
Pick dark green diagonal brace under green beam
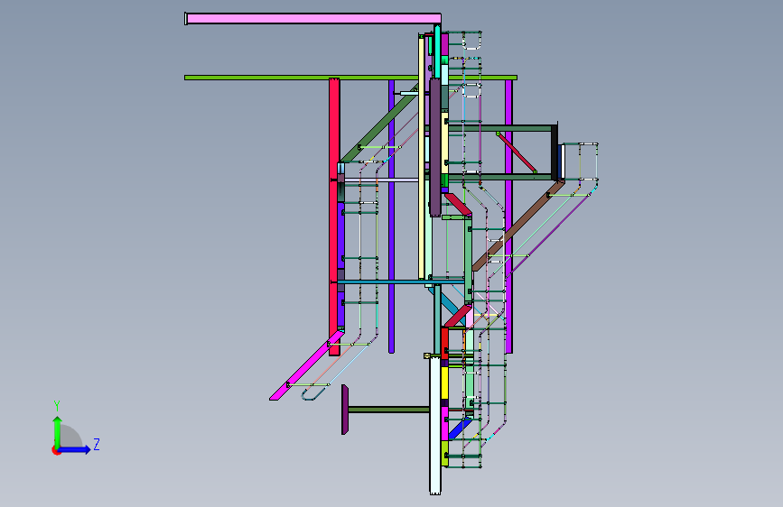point(380,124)
